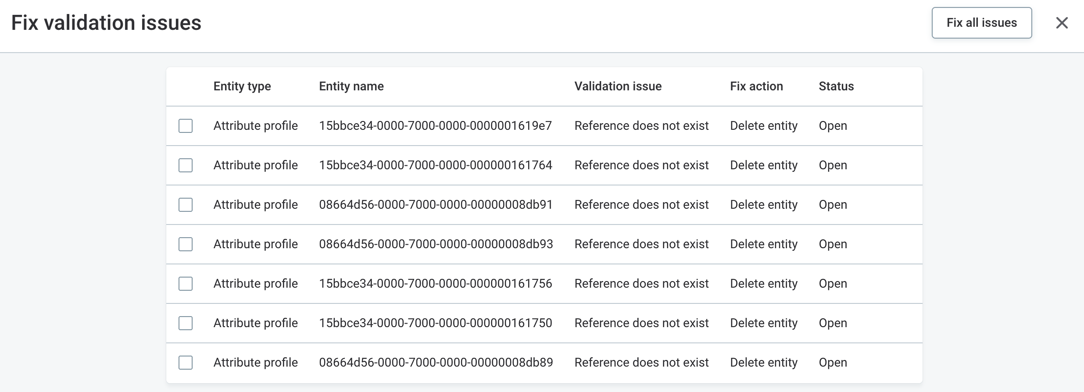Image resolution: width=1084 pixels, height=392 pixels.
Task: Mark the checkbox for entity ending 161756
Action: coord(186,284)
